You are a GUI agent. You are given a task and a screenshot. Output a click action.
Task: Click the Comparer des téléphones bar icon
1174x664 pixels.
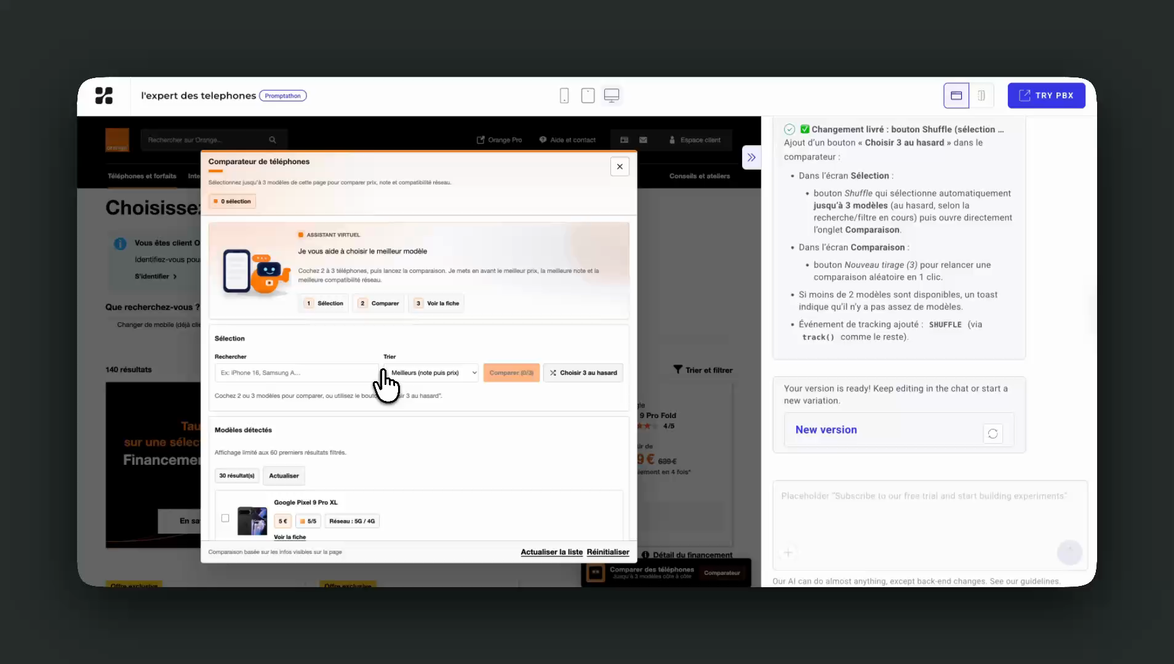pos(596,573)
